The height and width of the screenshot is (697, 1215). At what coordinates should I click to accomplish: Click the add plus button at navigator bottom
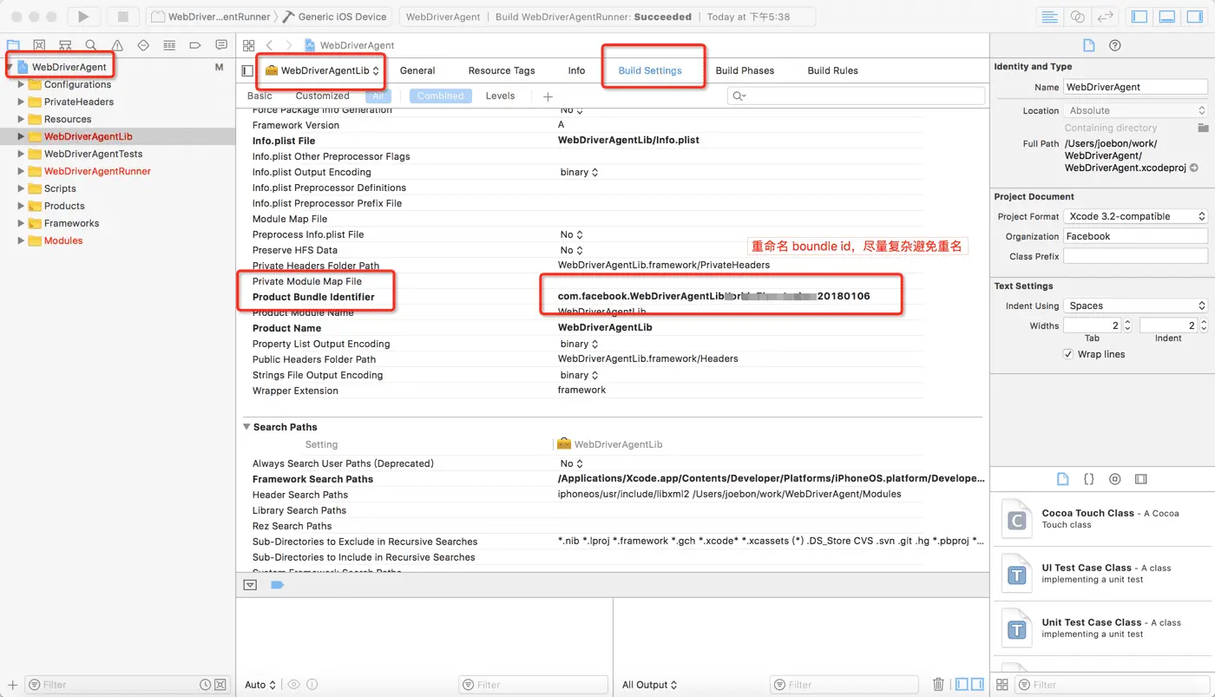point(12,685)
